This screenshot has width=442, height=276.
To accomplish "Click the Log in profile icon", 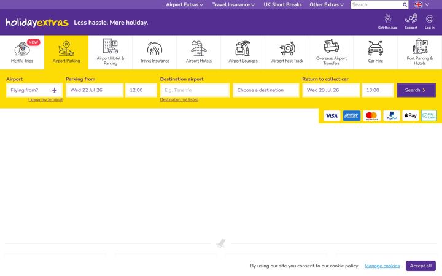I will (x=430, y=19).
